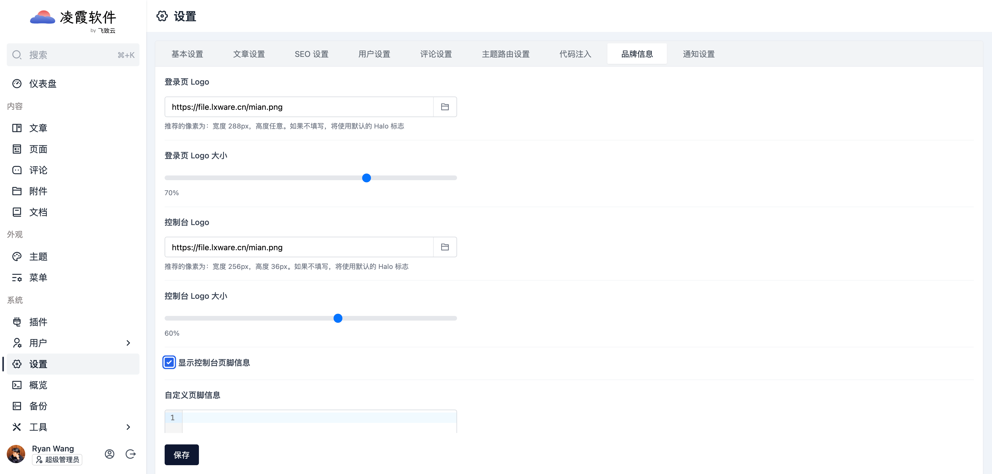
Task: Click the logout icon at sidebar bottom
Action: coord(131,454)
